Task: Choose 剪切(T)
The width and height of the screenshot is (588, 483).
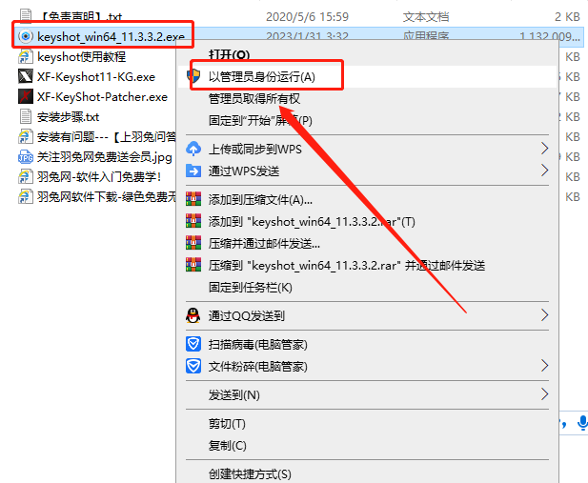Action: pyautogui.click(x=227, y=423)
